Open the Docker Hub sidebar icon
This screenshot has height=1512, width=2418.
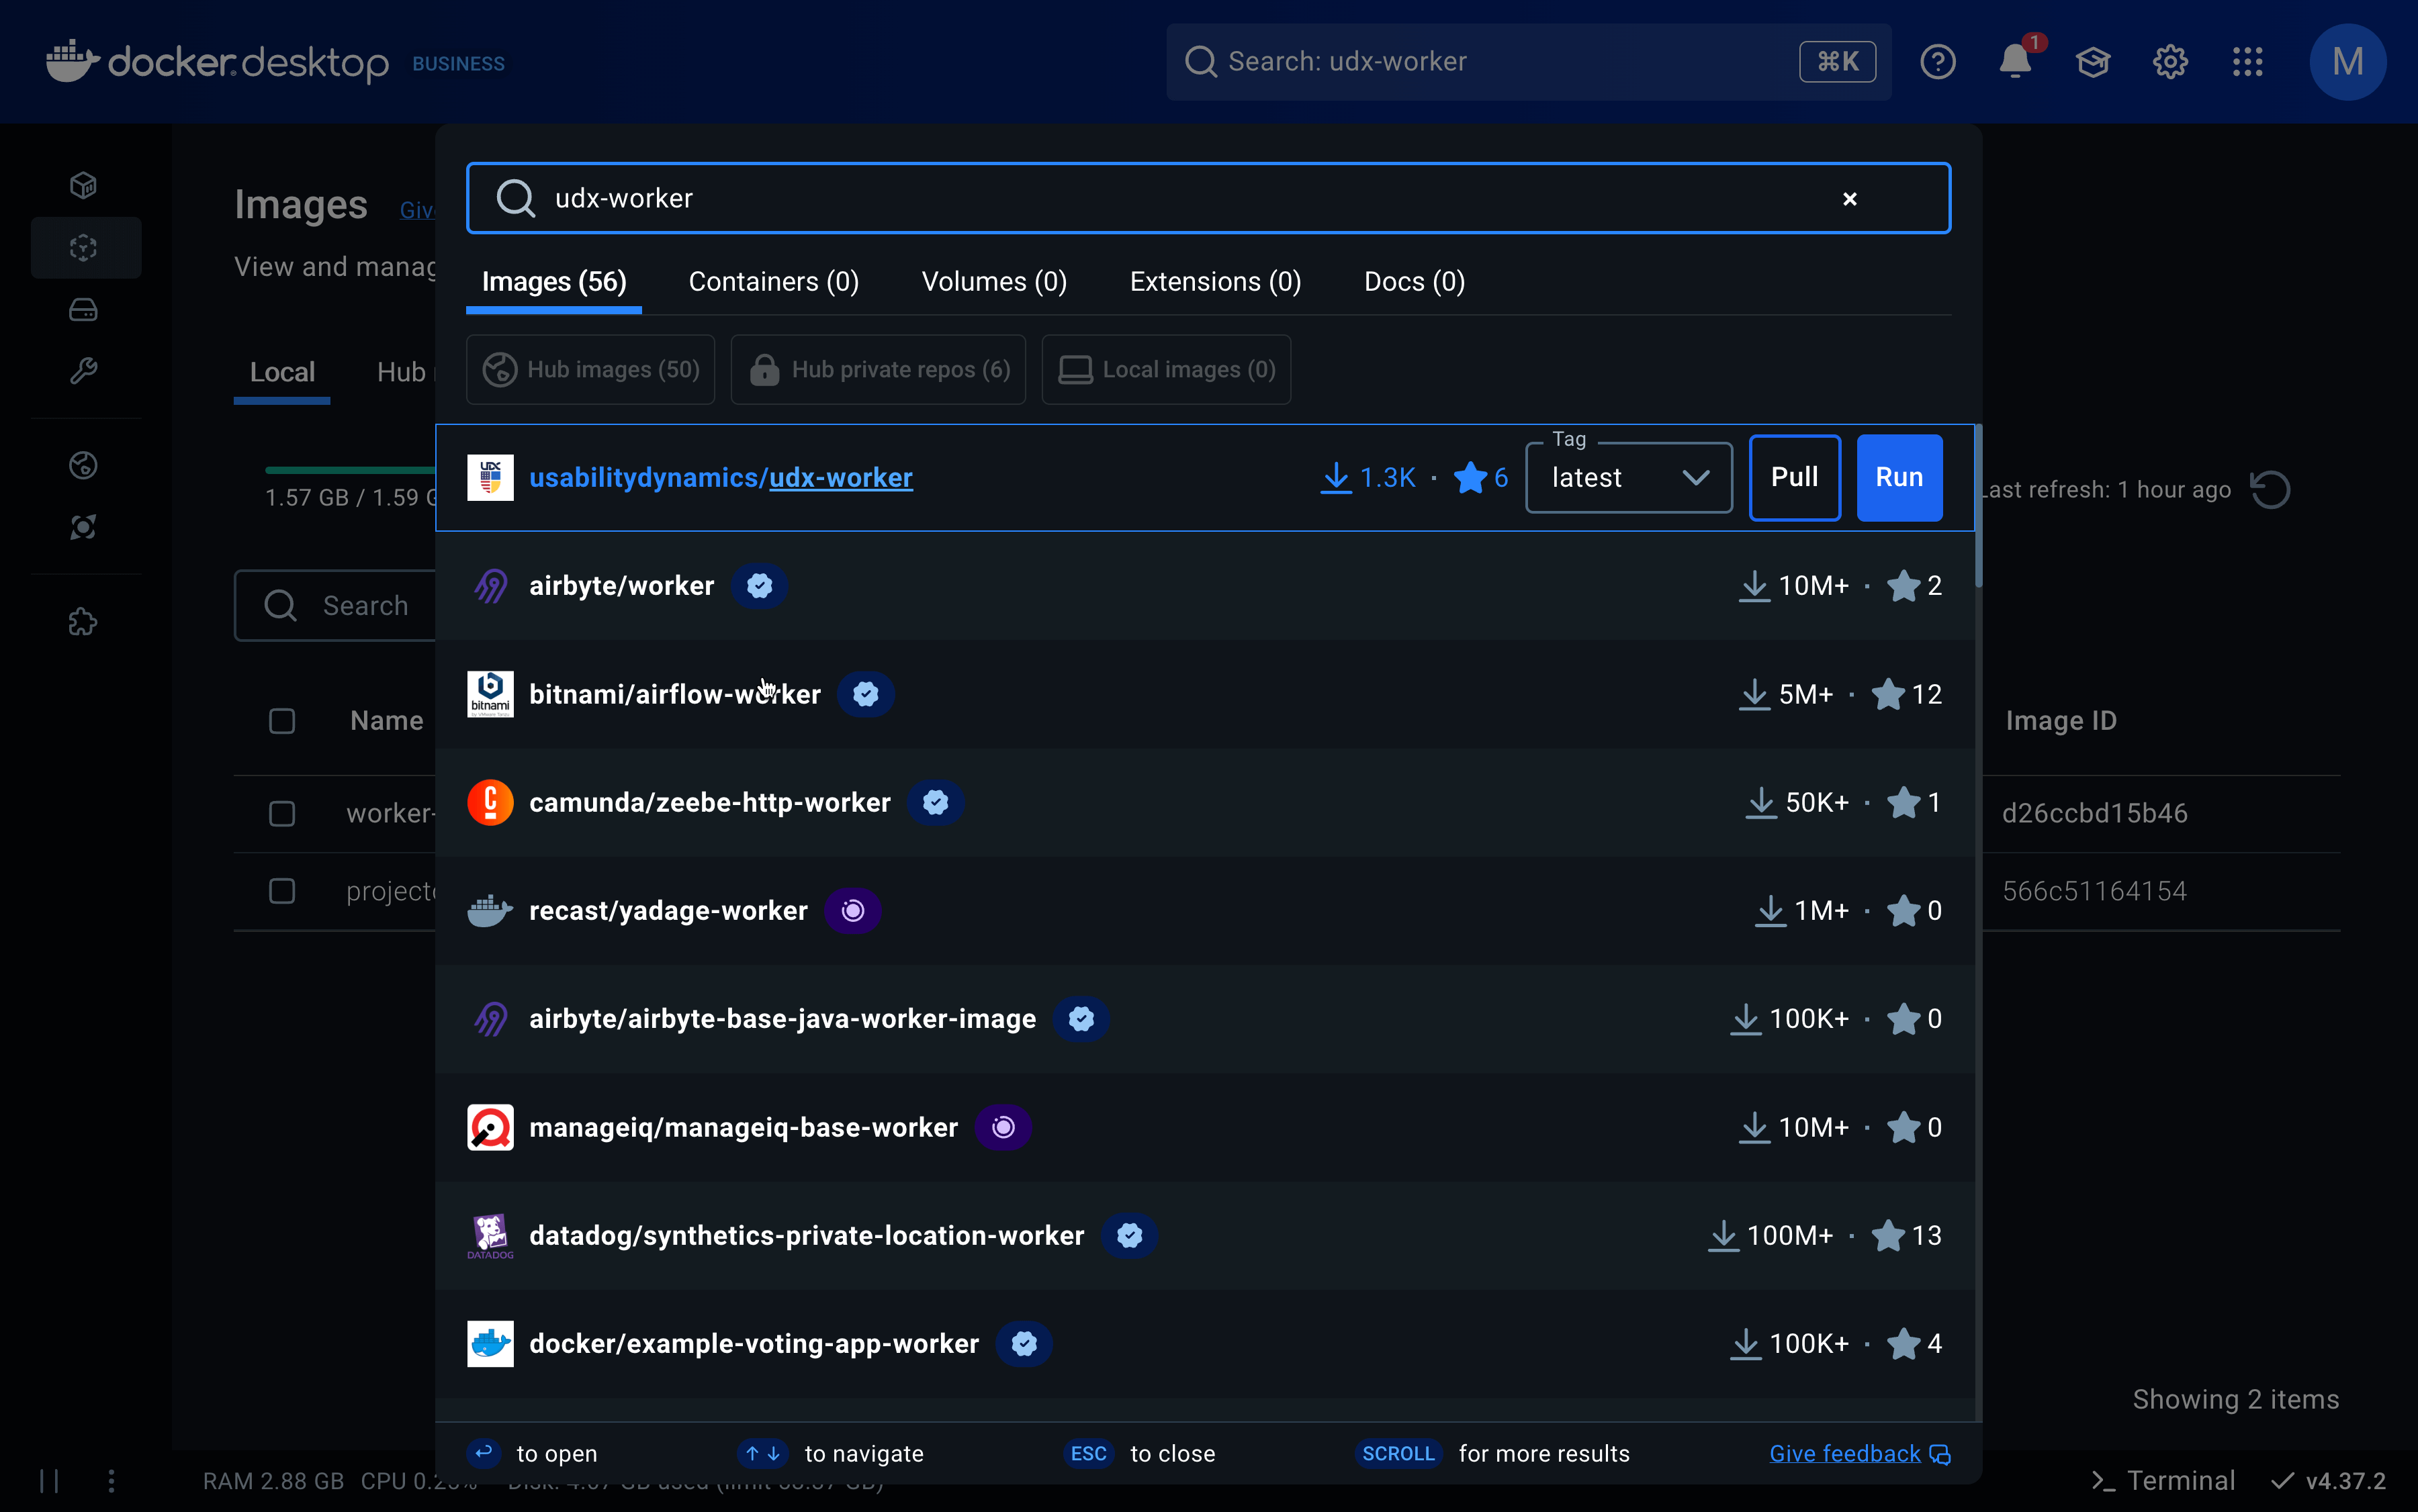pyautogui.click(x=84, y=465)
